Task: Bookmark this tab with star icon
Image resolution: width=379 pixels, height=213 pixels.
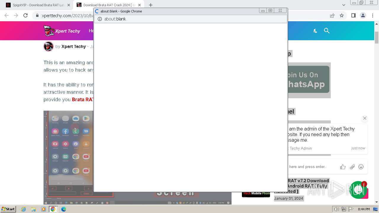Action: click(342, 15)
